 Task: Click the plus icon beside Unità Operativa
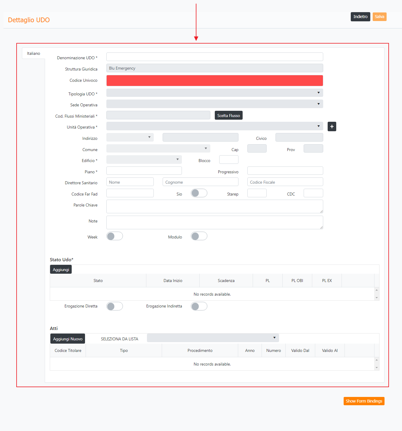(332, 126)
